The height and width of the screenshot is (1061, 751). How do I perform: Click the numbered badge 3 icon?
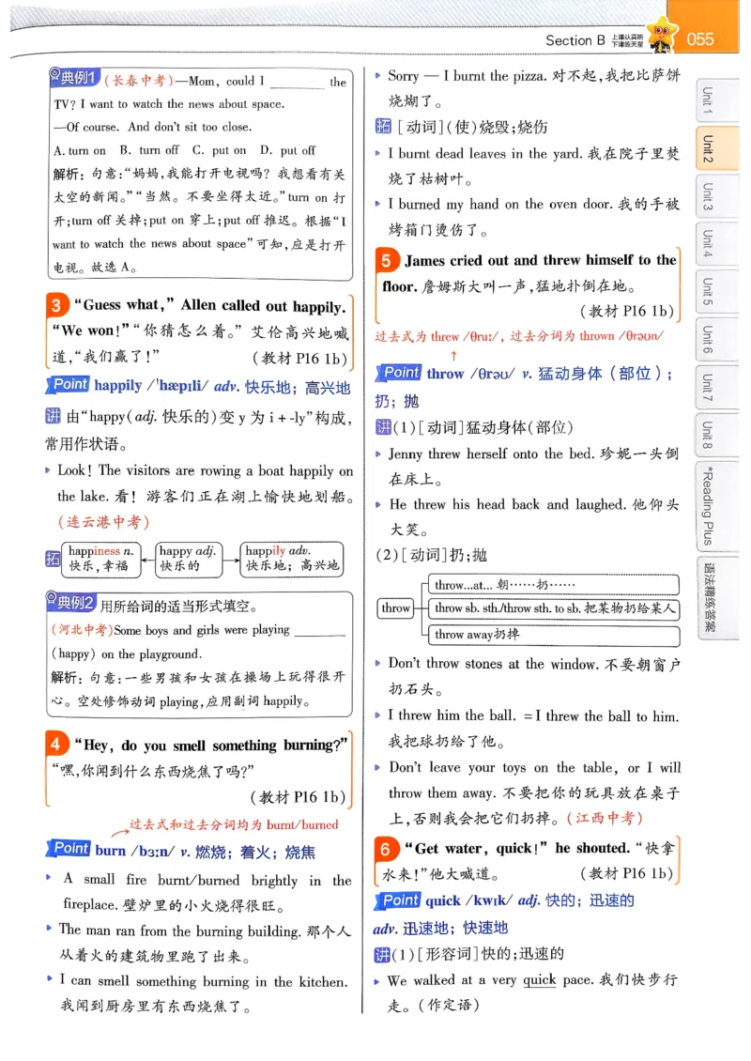[x=56, y=305]
